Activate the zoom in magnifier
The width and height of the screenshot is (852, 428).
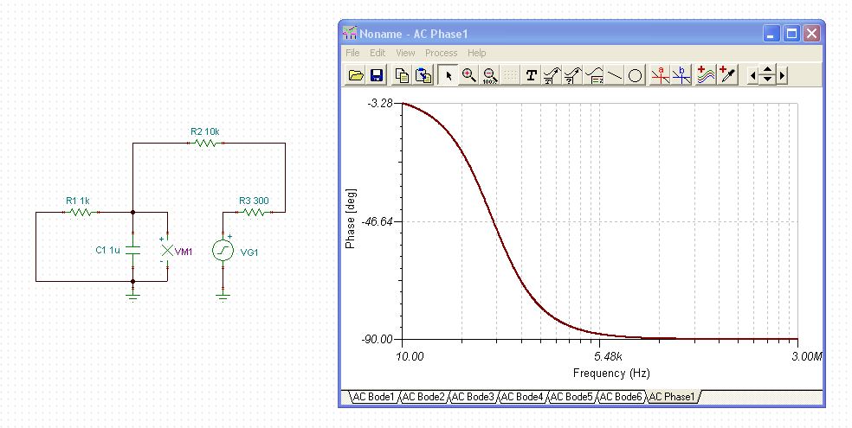coord(469,75)
